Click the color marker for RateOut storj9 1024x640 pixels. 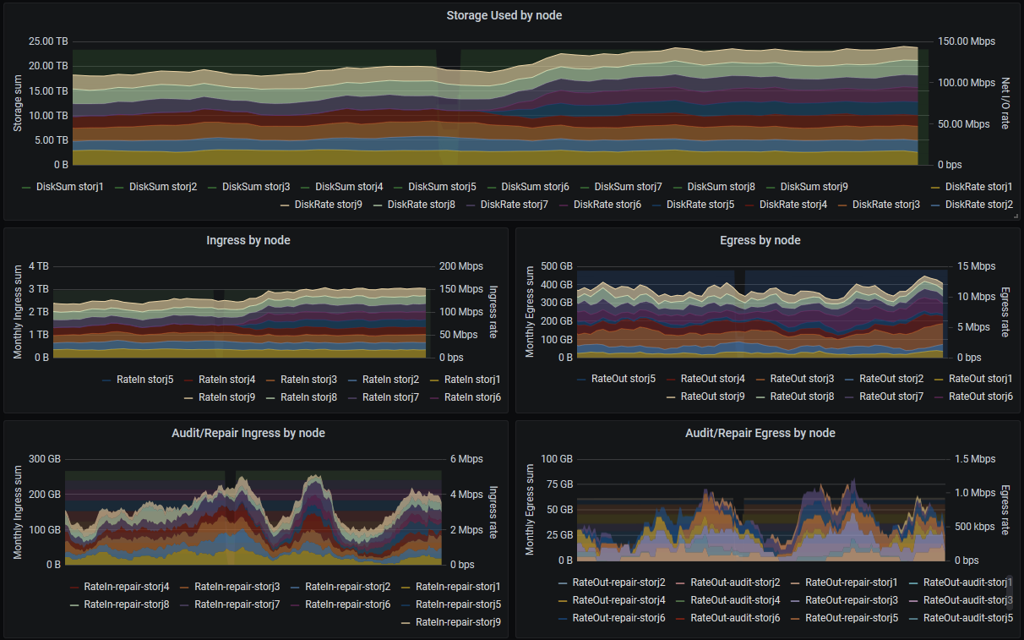[671, 397]
